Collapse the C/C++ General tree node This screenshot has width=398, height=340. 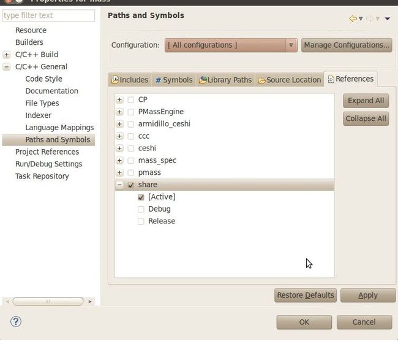click(7, 67)
